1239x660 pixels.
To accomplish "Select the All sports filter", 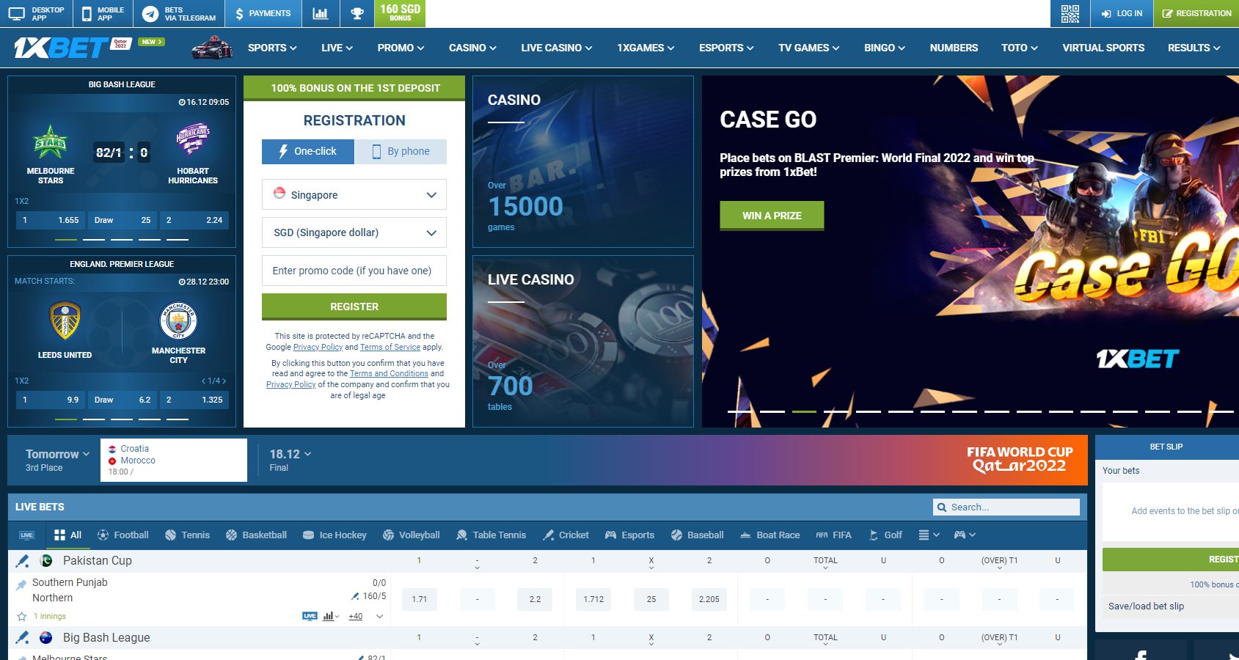I will click(68, 535).
